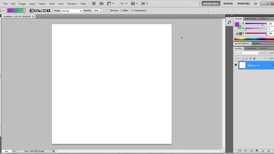Open the View menu
Screen dimensions: 274x154
(x=61, y=4)
